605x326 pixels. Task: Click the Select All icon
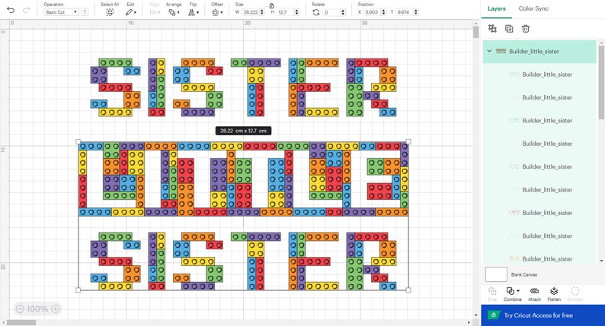(110, 12)
